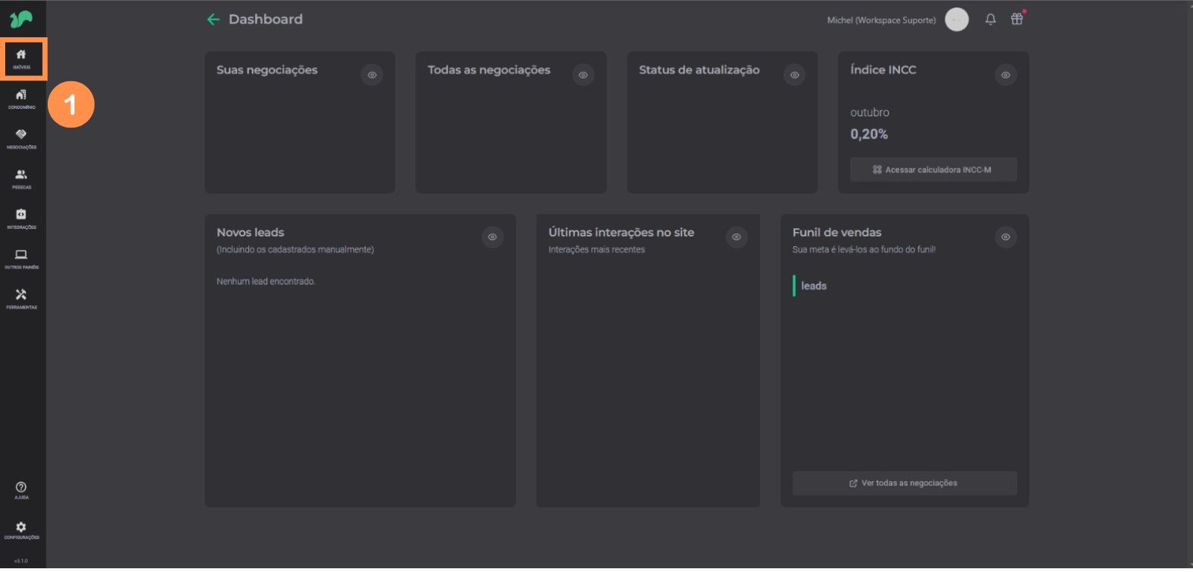Screen dimensions: 1193x572
Task: Go to Condomínio in the sidebar
Action: (x=22, y=98)
